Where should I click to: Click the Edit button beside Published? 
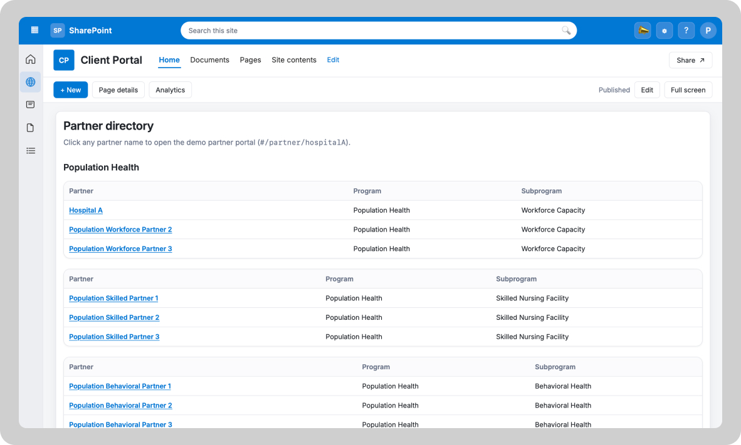tap(647, 90)
